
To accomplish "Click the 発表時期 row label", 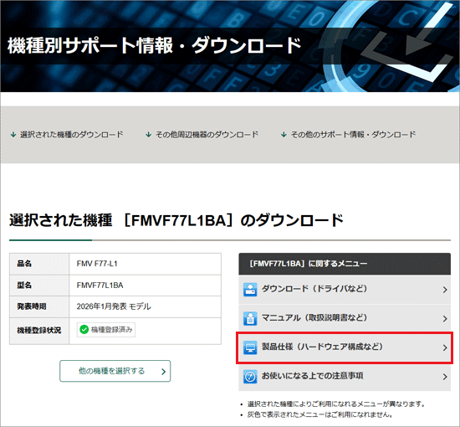I will (x=39, y=306).
